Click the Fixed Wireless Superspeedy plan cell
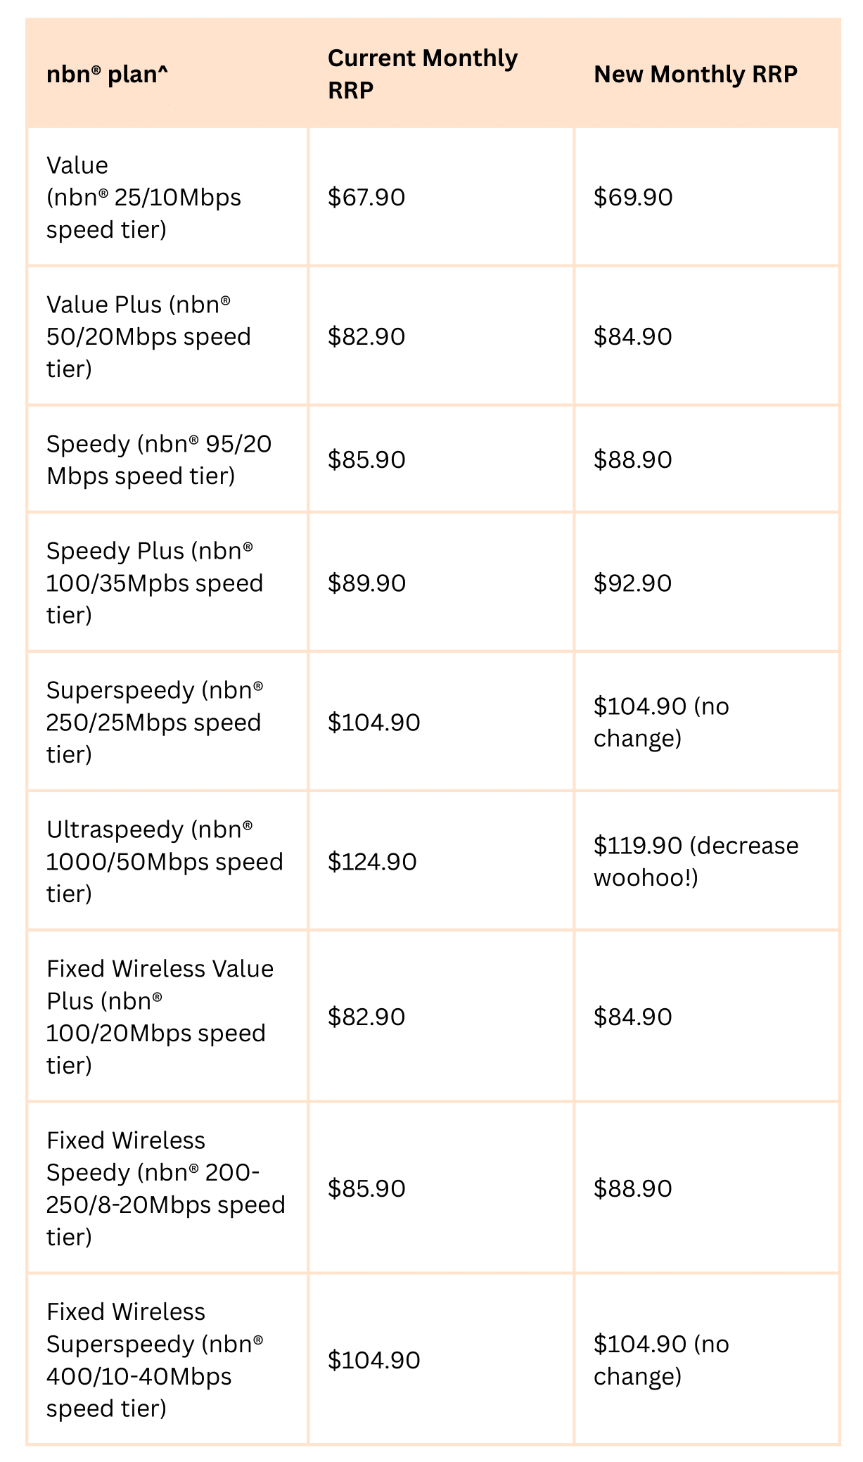 pos(167,1360)
